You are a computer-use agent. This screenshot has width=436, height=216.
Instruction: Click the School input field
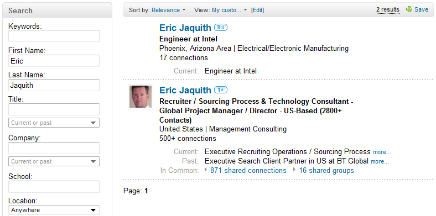(x=54, y=187)
